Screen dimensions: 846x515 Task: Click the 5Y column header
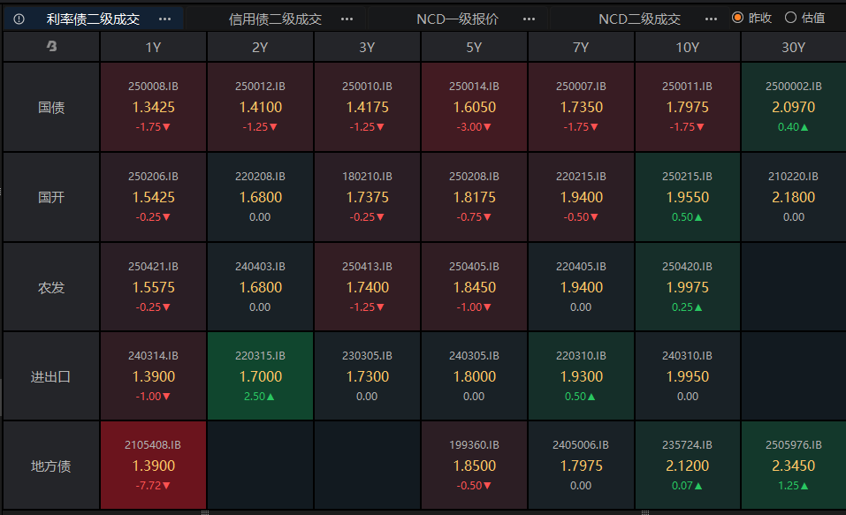474,47
